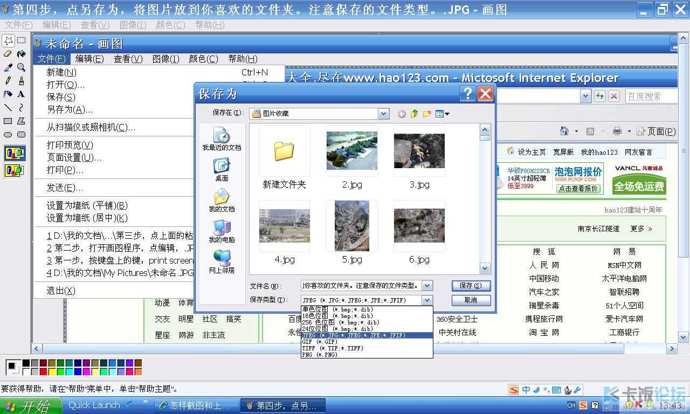Choose PNG (*.PNG) from file type list
This screenshot has width=690, height=414.
[367, 355]
